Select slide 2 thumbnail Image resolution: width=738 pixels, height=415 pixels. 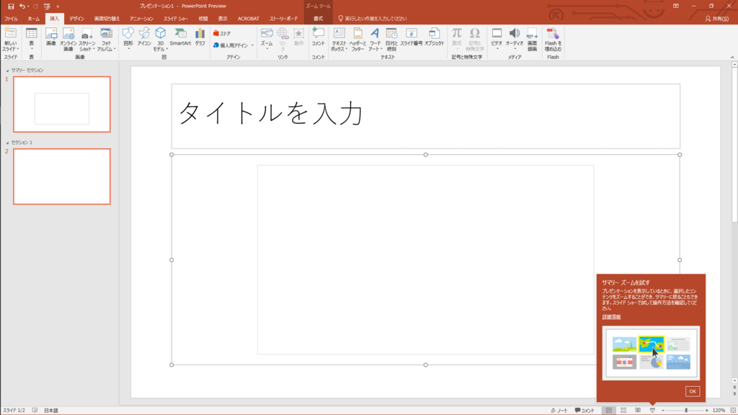[x=62, y=177]
